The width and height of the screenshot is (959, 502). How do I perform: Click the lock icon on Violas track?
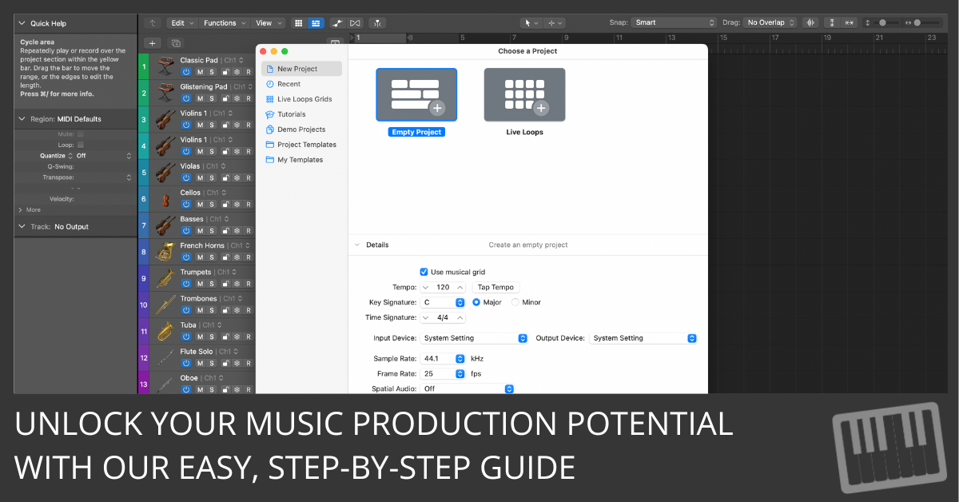pyautogui.click(x=225, y=177)
